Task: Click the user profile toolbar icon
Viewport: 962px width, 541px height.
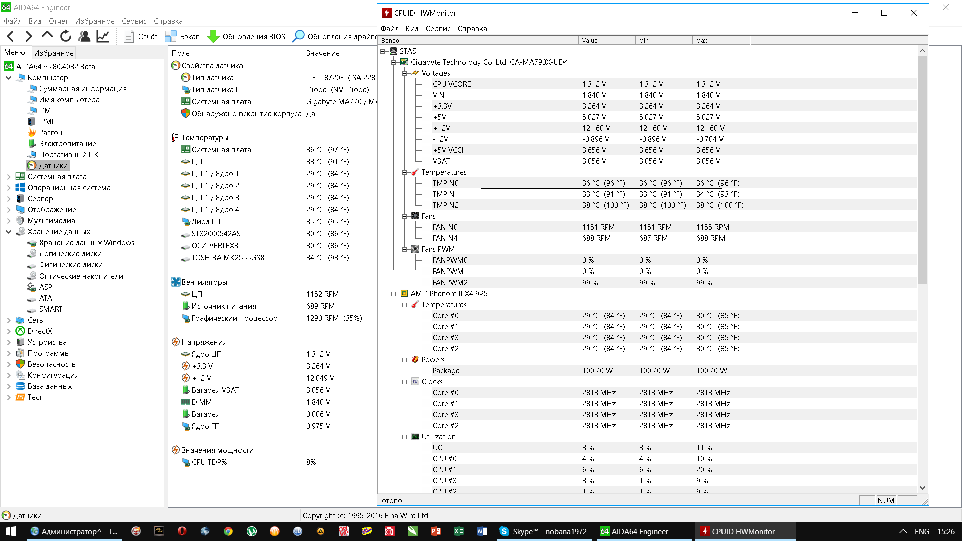Action: tap(84, 36)
